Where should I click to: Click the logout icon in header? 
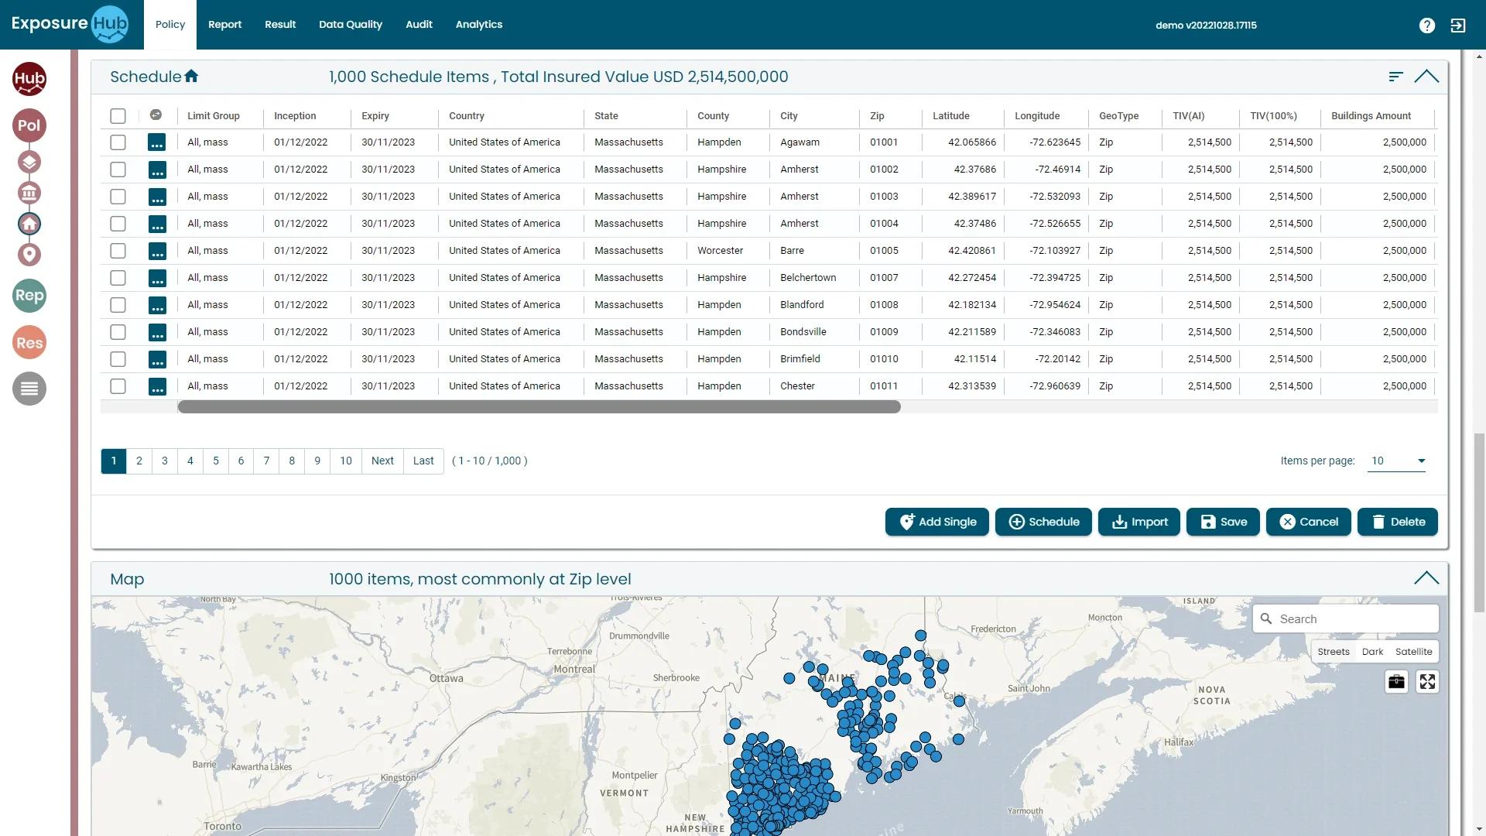(x=1458, y=26)
